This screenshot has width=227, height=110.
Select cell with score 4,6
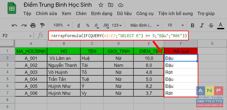coord(149,72)
